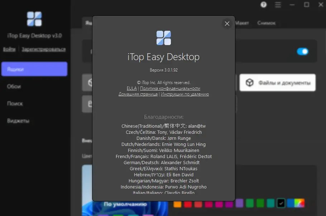Click the Finnish/Suomi: Veikko Muurikainen line
The height and width of the screenshot is (216, 326).
point(163,151)
